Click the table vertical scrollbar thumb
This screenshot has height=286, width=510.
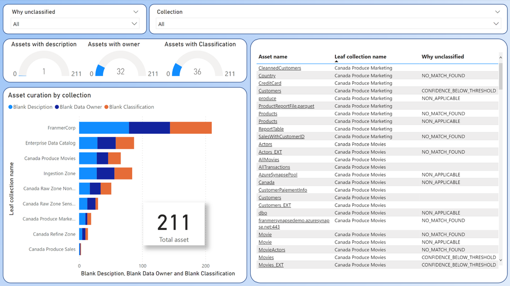(x=501, y=75)
